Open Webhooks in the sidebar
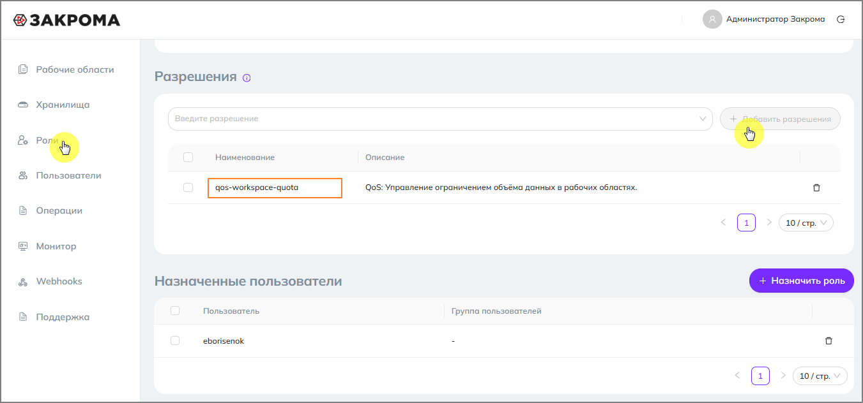Image resolution: width=863 pixels, height=403 pixels. tap(59, 281)
